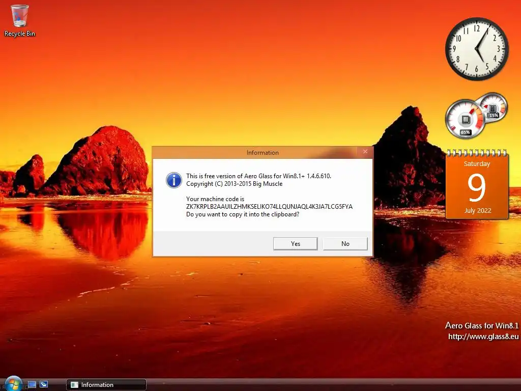The width and height of the screenshot is (521, 391).
Task: Click Yes to copy machine code
Action: click(296, 244)
